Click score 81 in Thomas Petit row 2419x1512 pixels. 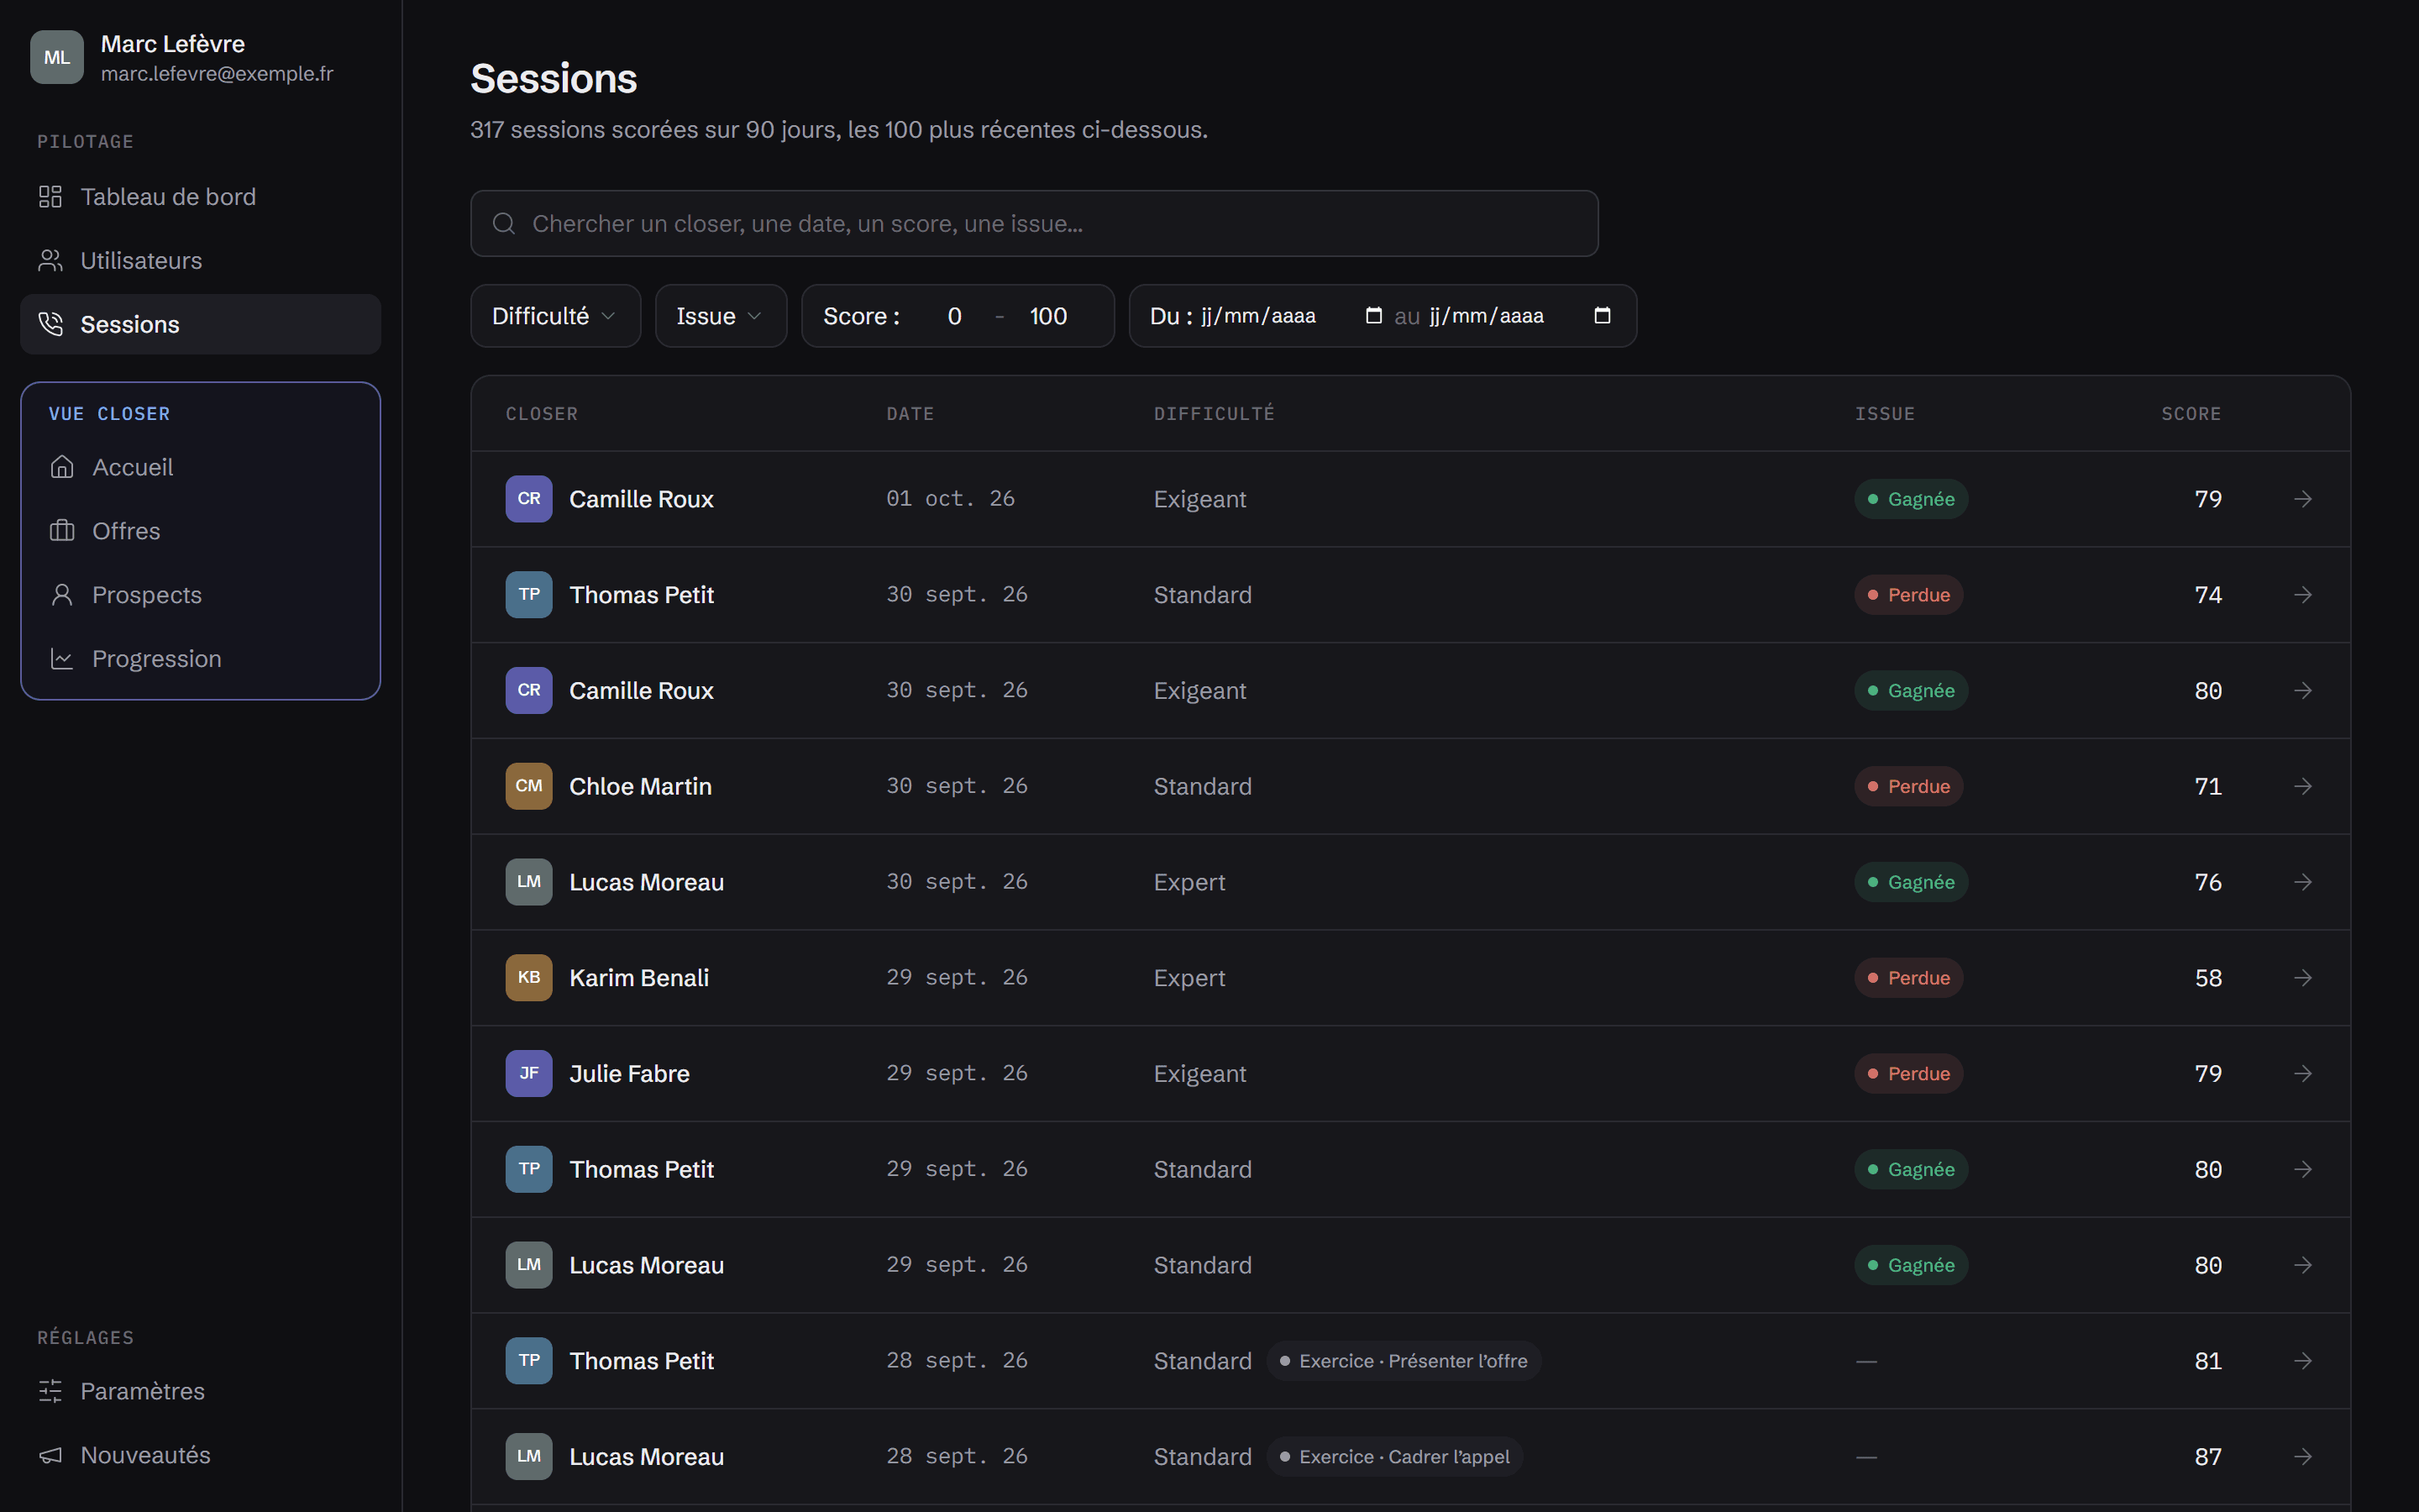tap(2208, 1361)
